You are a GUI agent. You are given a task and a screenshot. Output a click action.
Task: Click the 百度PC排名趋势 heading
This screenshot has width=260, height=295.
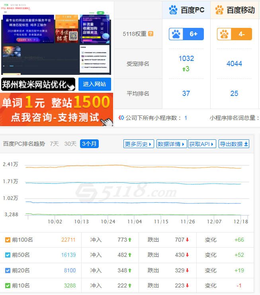[24, 144]
